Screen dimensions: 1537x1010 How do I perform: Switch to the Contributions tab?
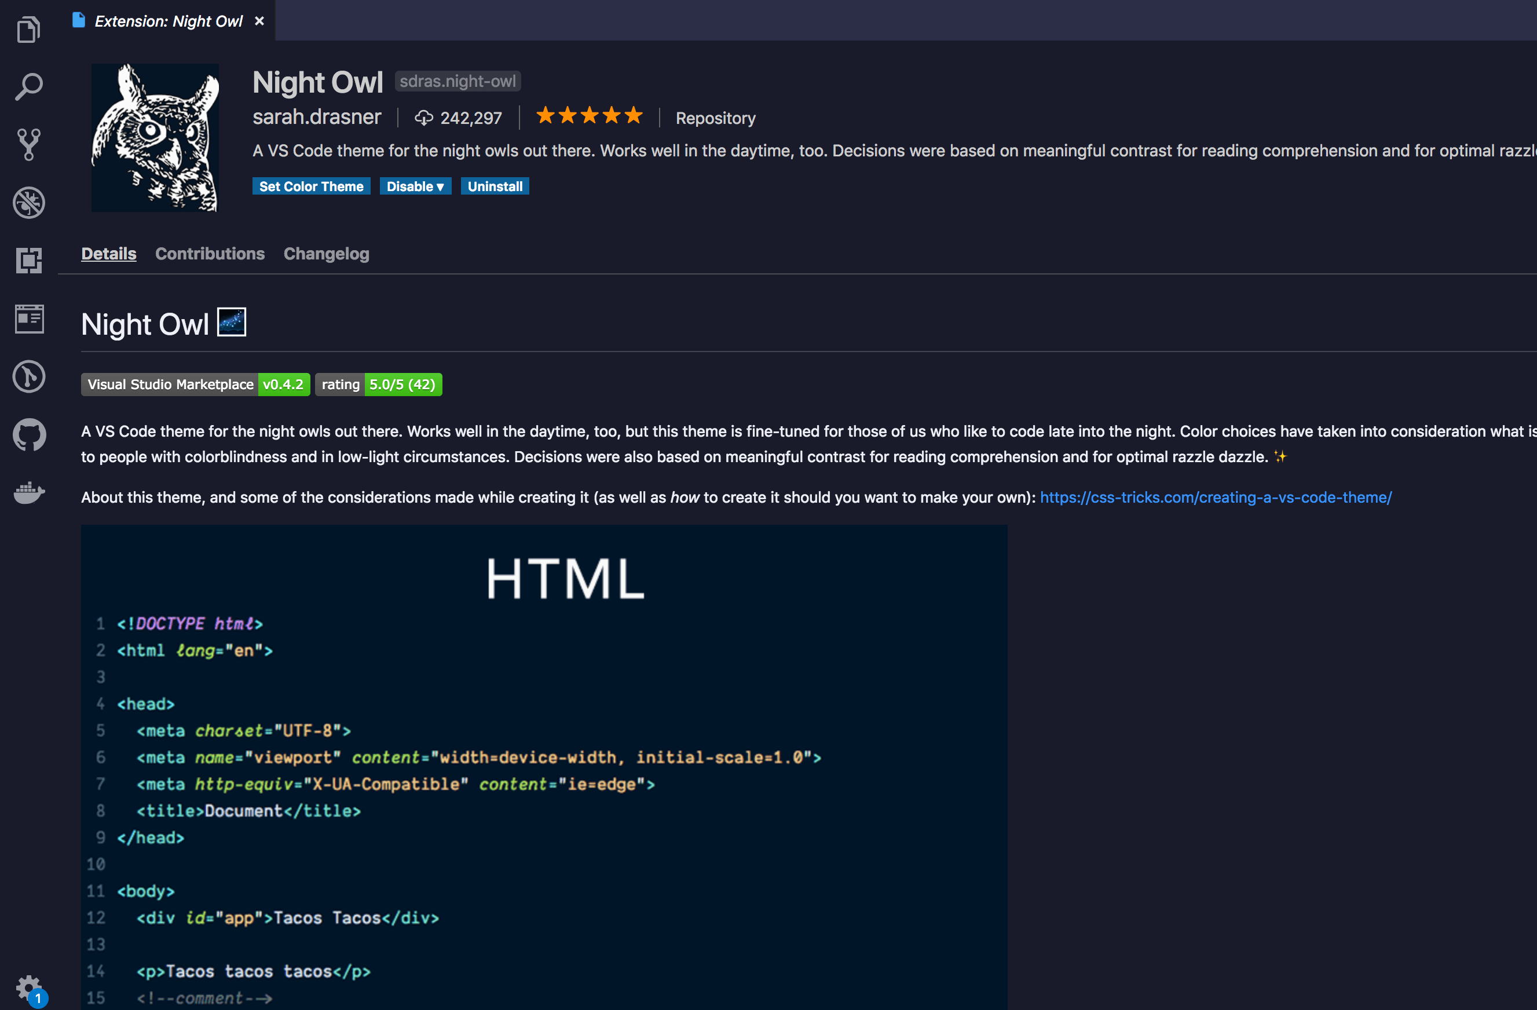(210, 253)
